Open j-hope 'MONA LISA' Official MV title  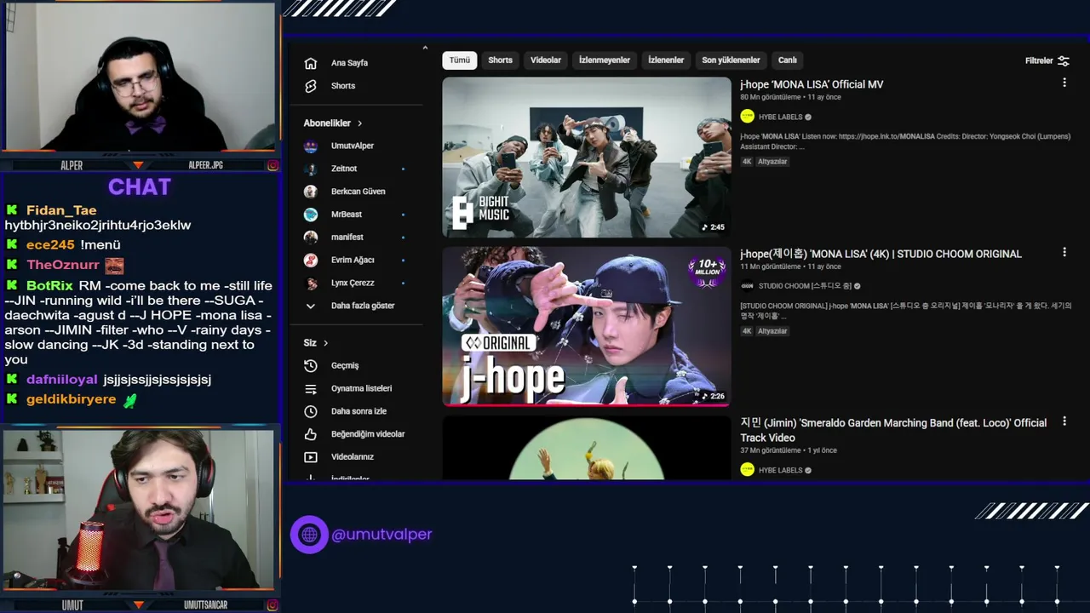pos(812,84)
